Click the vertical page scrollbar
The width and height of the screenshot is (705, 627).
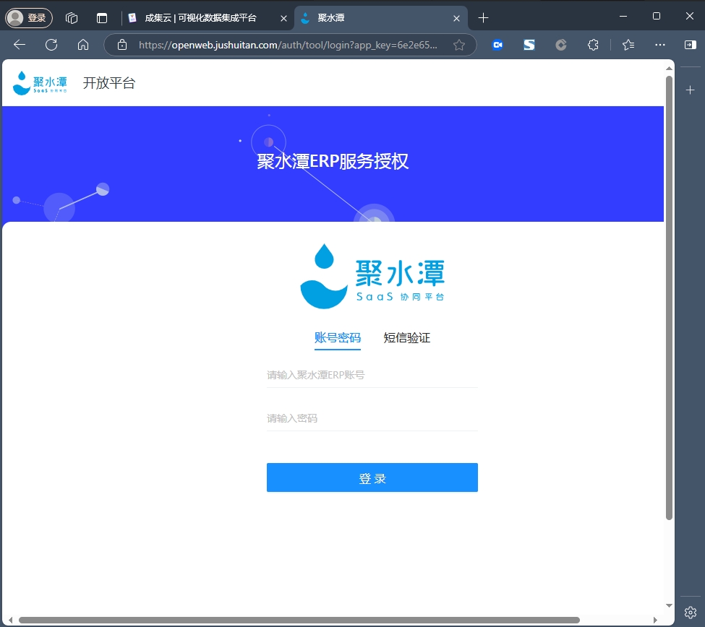pos(669,298)
